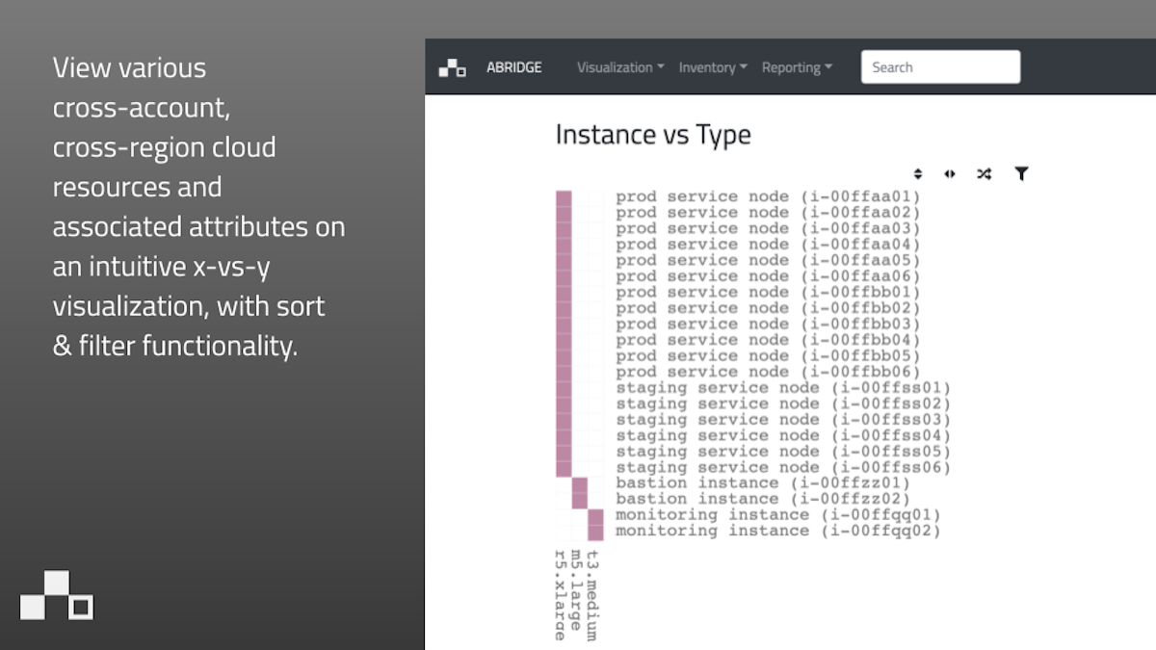Select row prod service node (i-00ffbb01)
The image size is (1156, 650).
[768, 293]
